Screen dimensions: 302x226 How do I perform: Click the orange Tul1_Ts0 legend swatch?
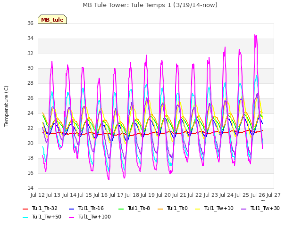(160, 209)
